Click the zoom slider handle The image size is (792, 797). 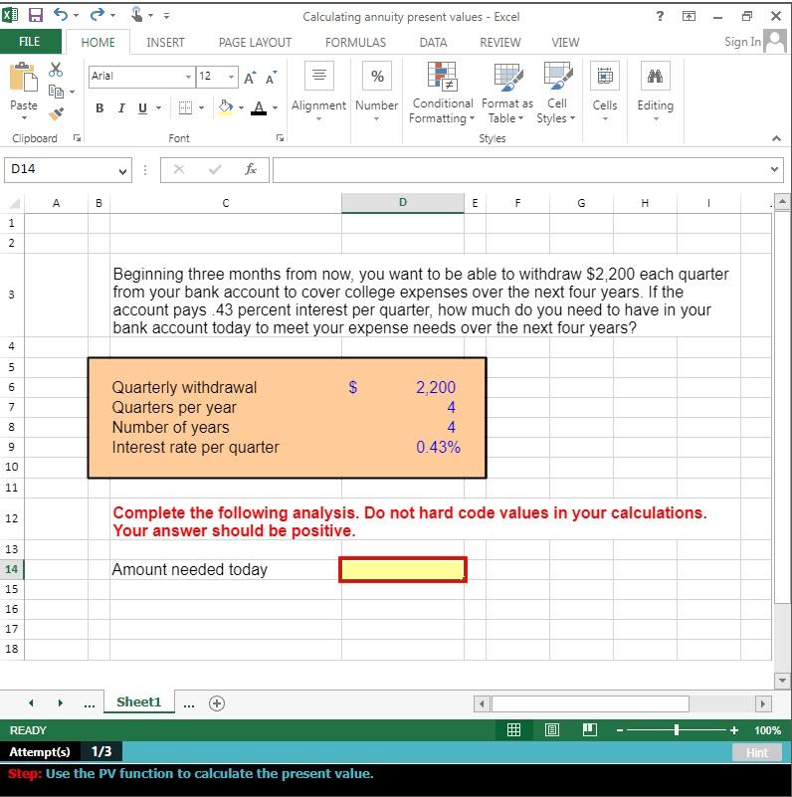[677, 730]
